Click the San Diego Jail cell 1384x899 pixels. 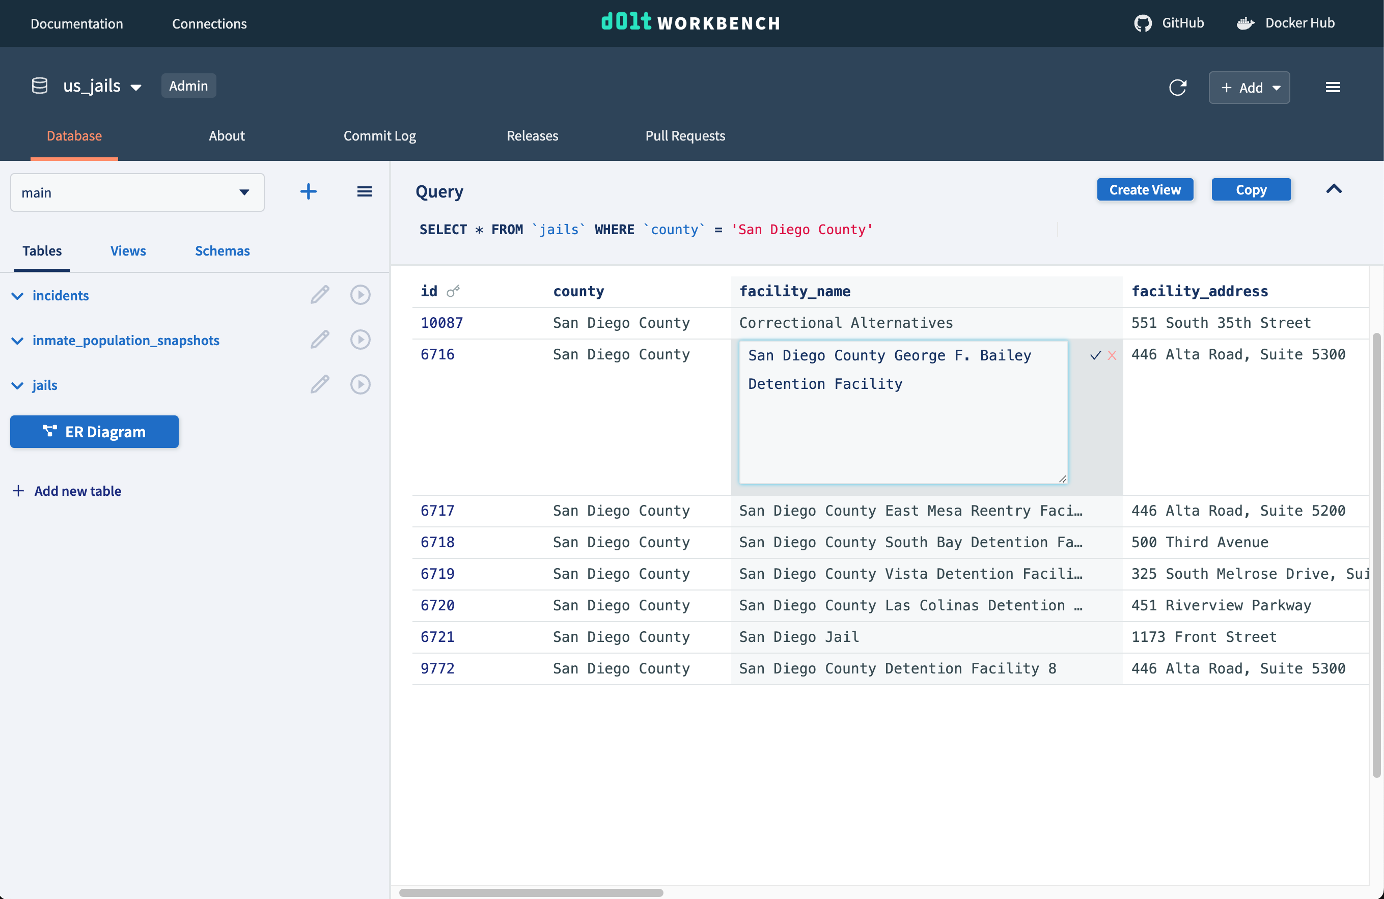point(799,637)
